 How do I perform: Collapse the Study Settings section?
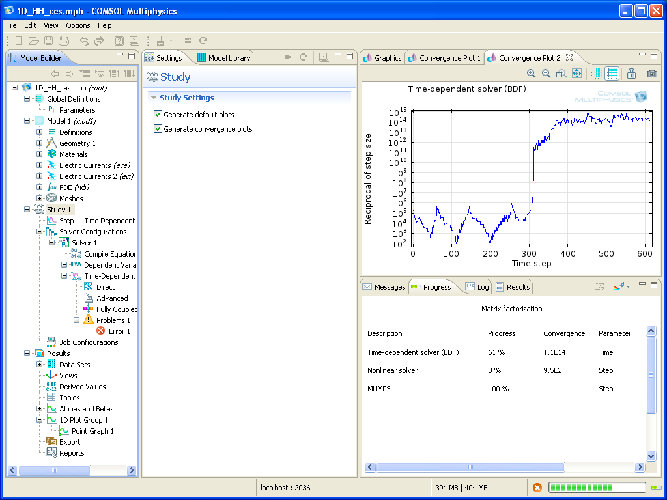(x=154, y=98)
